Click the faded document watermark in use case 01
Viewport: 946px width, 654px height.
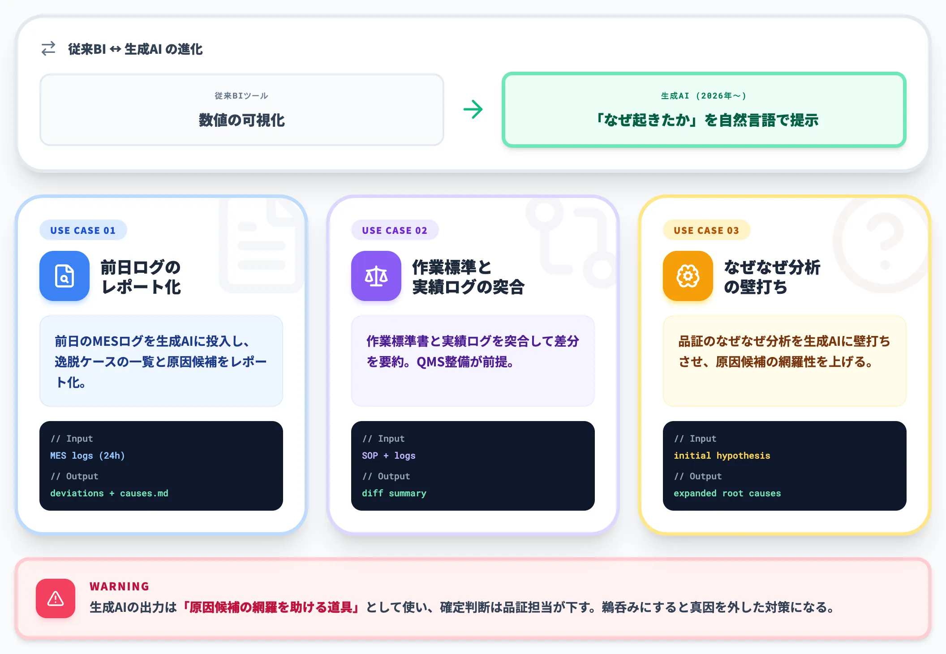tap(262, 245)
